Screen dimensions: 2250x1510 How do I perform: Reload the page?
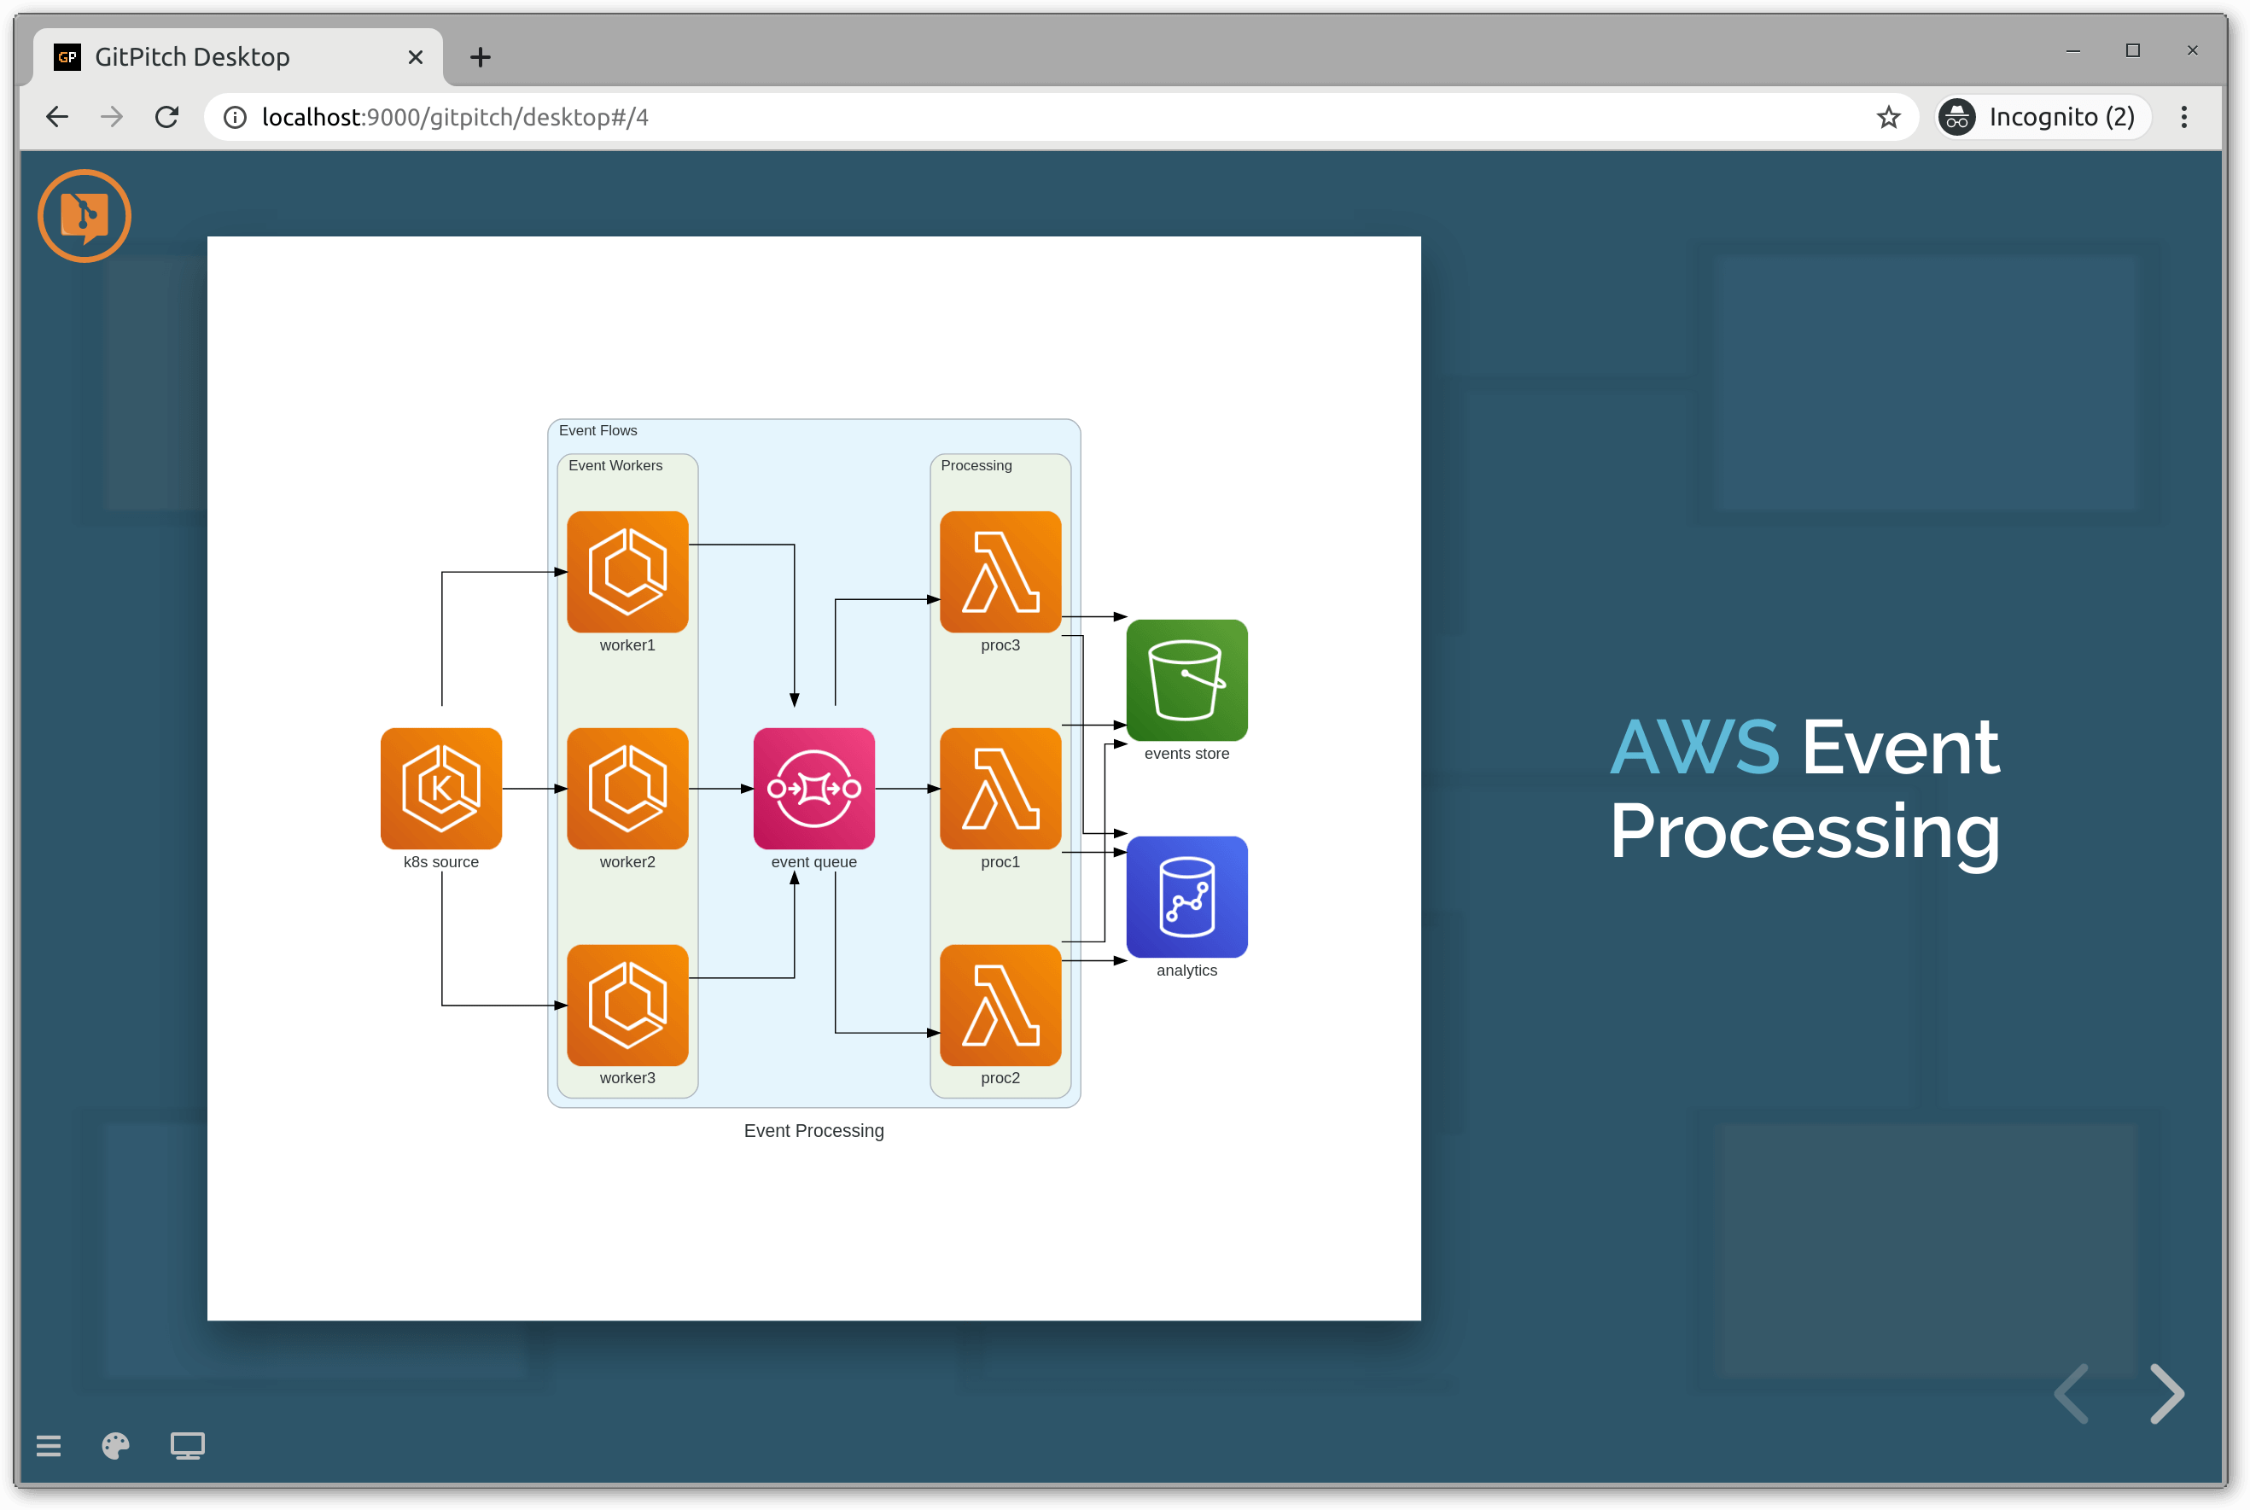coord(167,117)
